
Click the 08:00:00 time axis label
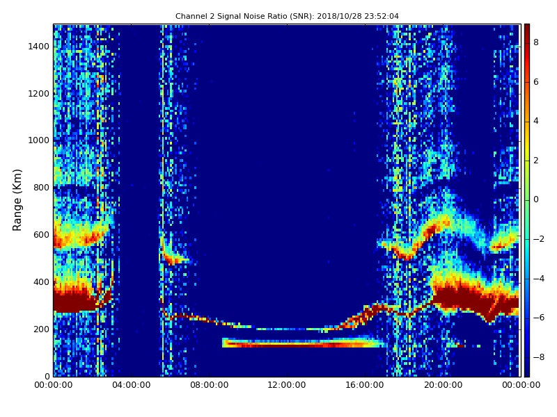point(210,385)
